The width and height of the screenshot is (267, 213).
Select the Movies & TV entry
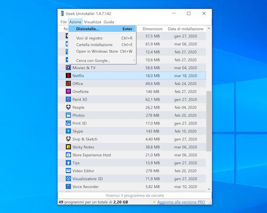pyautogui.click(x=84, y=68)
